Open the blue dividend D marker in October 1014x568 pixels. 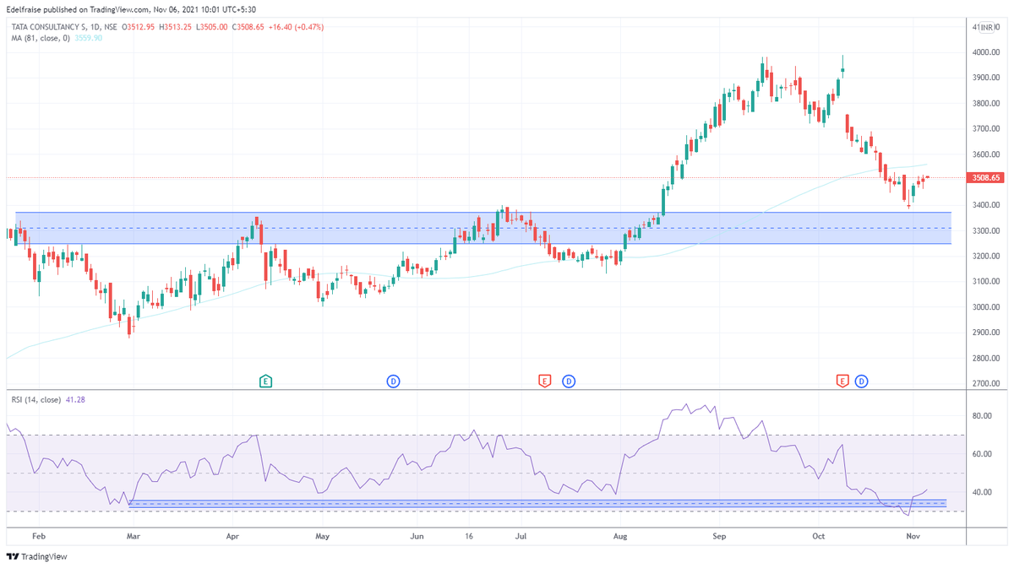tap(861, 381)
